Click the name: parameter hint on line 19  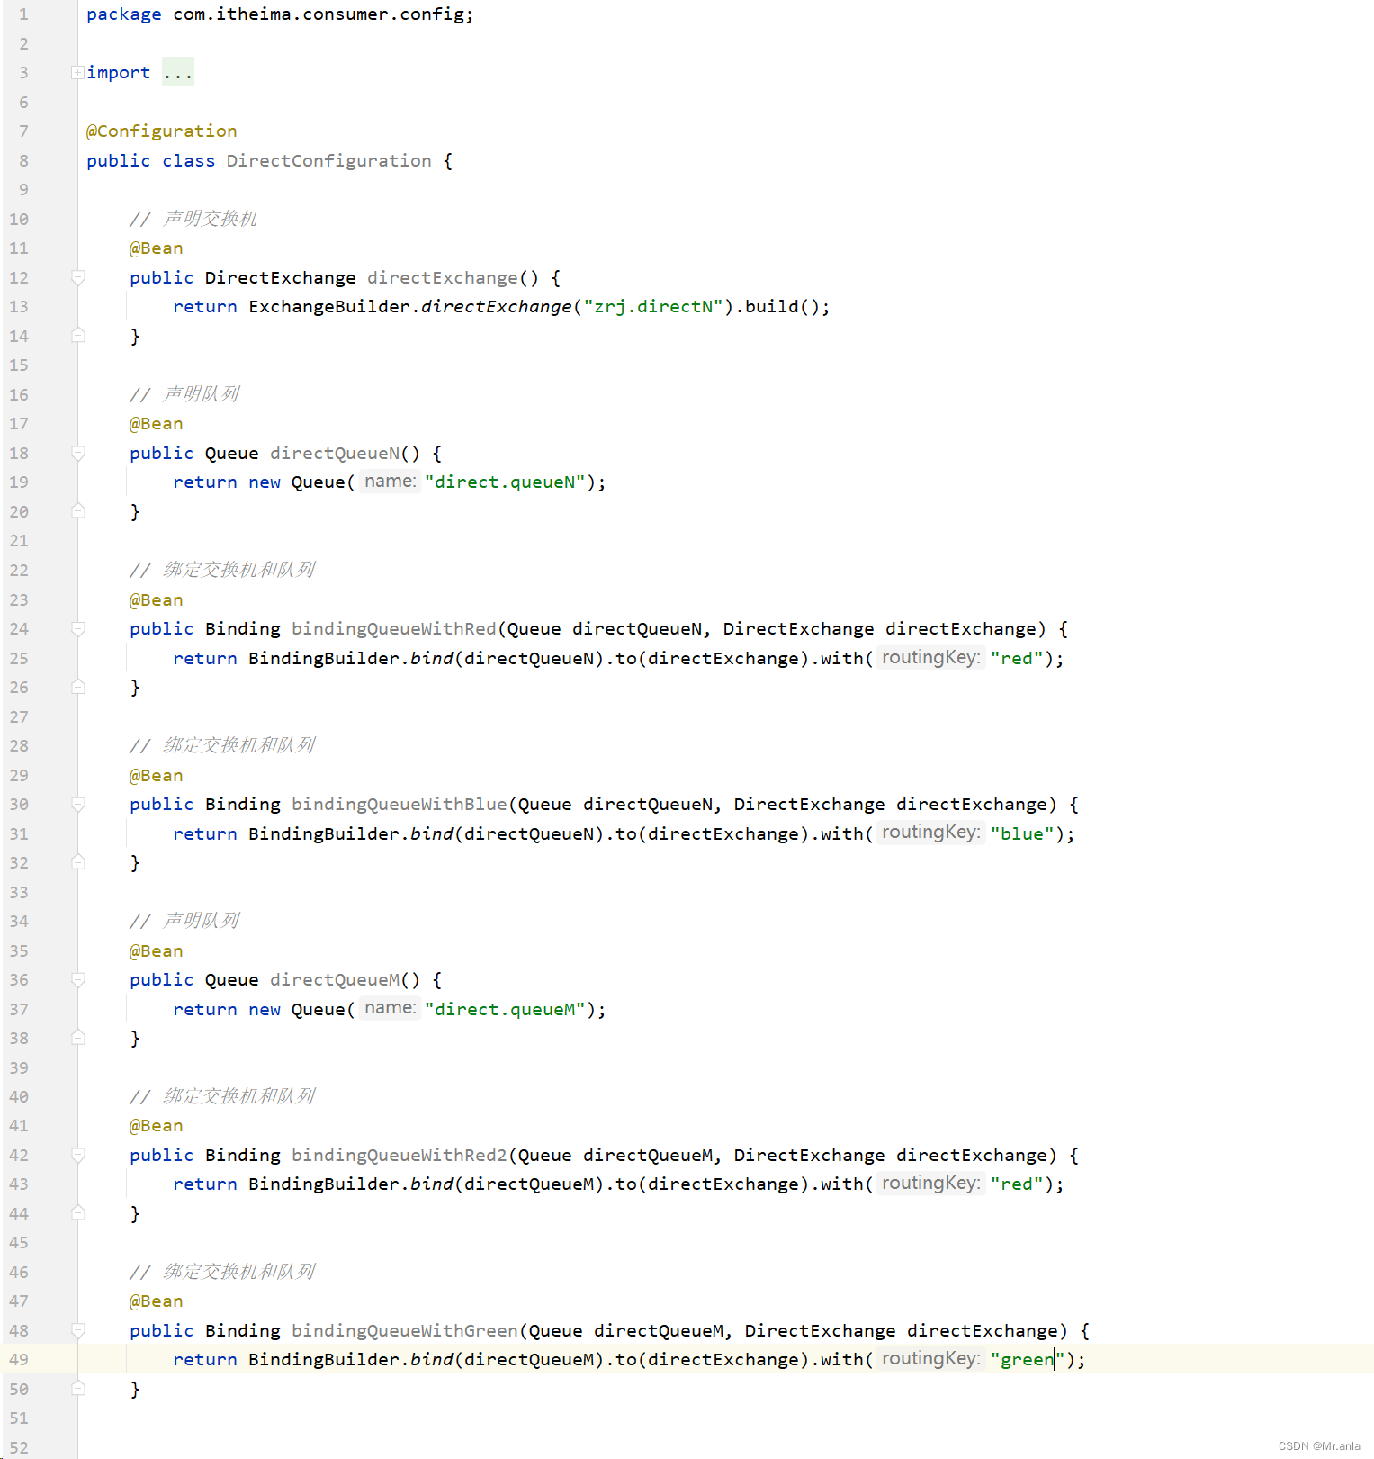tap(390, 482)
